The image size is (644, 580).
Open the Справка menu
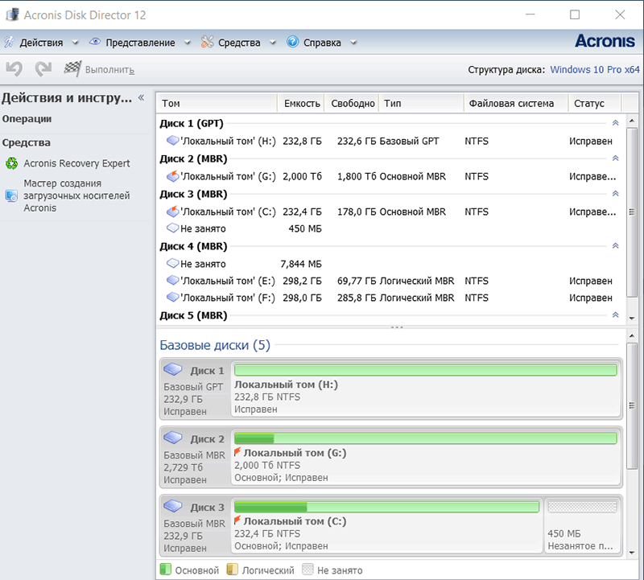click(322, 43)
